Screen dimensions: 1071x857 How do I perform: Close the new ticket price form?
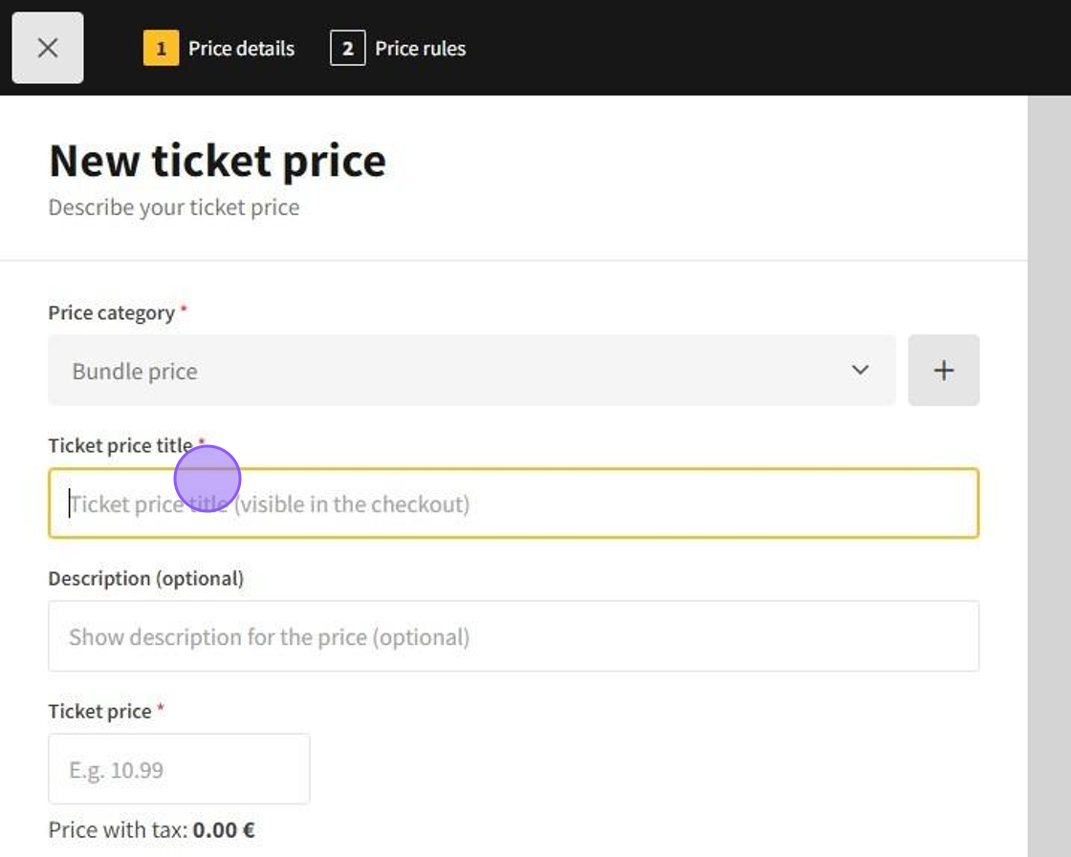[48, 48]
